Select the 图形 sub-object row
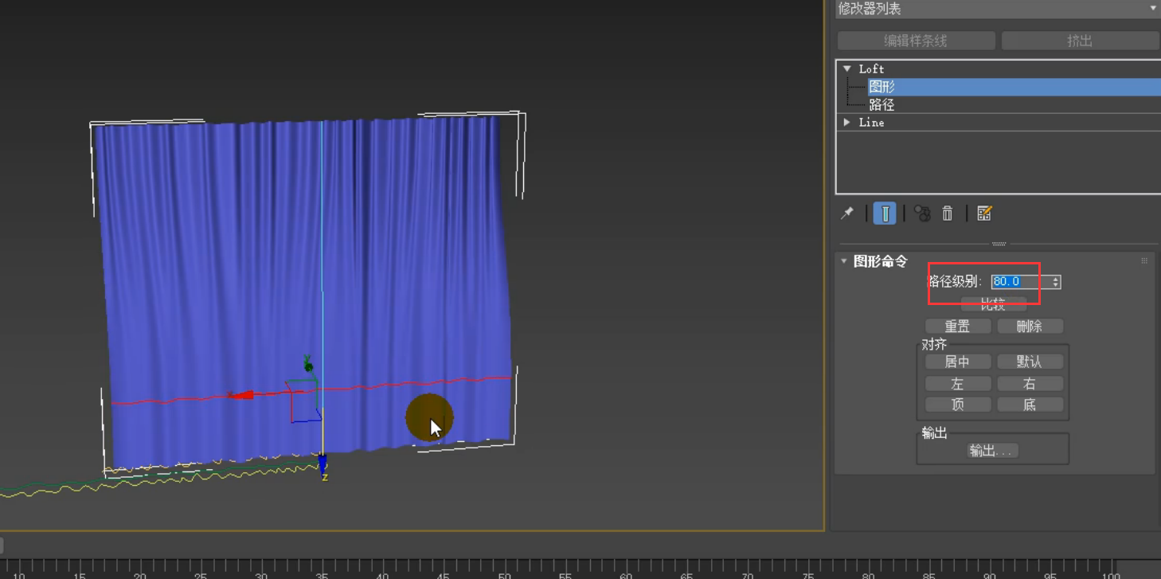The height and width of the screenshot is (579, 1161). (x=1014, y=87)
